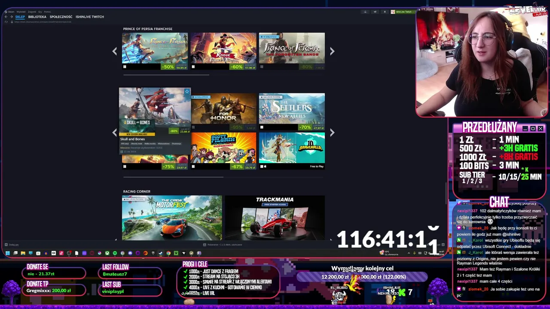Open the Microsoft Store taskbar icon
The image size is (550, 309).
(38, 253)
